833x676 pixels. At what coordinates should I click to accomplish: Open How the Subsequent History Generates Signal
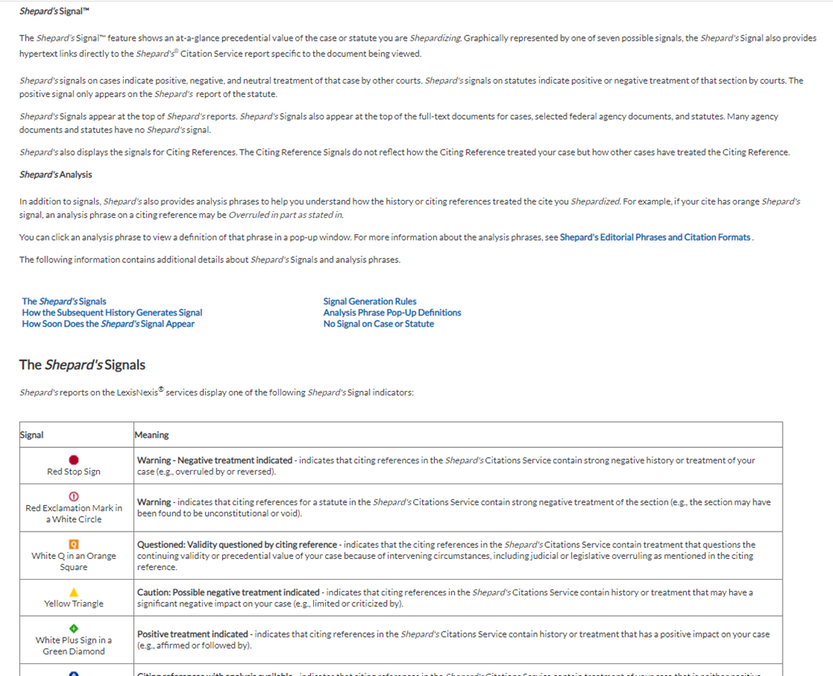click(x=112, y=312)
